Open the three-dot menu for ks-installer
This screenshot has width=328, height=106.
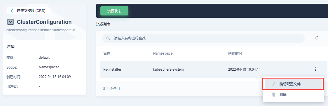point(315,69)
